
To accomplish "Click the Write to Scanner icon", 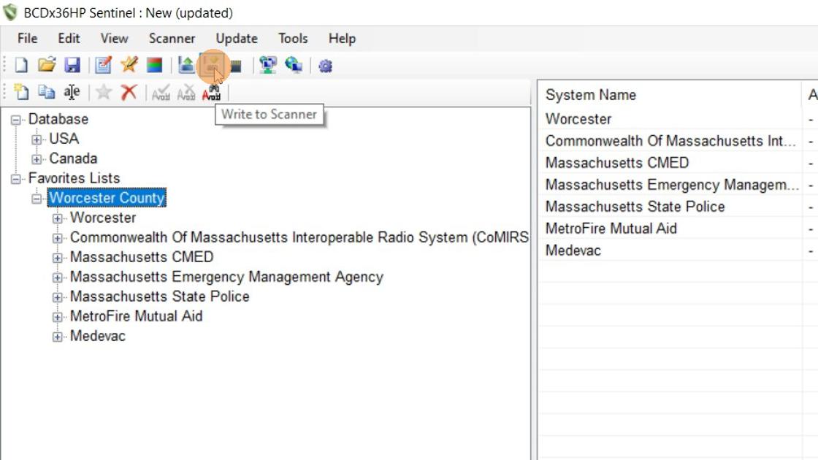I will [x=211, y=65].
